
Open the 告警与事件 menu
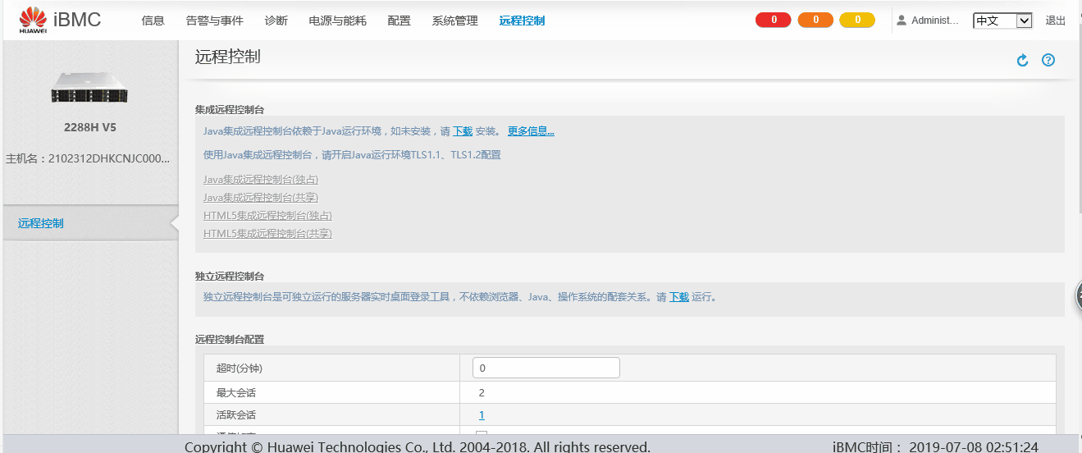[215, 21]
